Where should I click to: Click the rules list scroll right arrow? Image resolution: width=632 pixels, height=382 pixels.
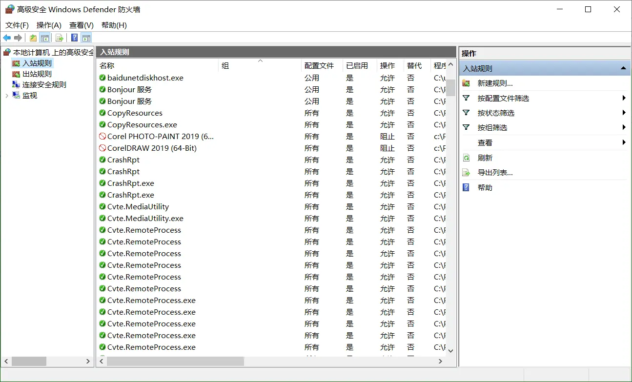pyautogui.click(x=441, y=362)
